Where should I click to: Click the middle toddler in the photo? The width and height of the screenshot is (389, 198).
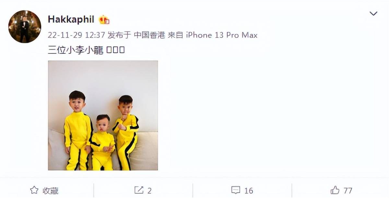[x=102, y=142]
